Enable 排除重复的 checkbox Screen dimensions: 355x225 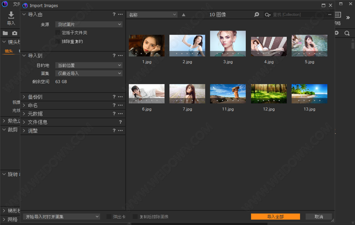pyautogui.click(x=58, y=41)
